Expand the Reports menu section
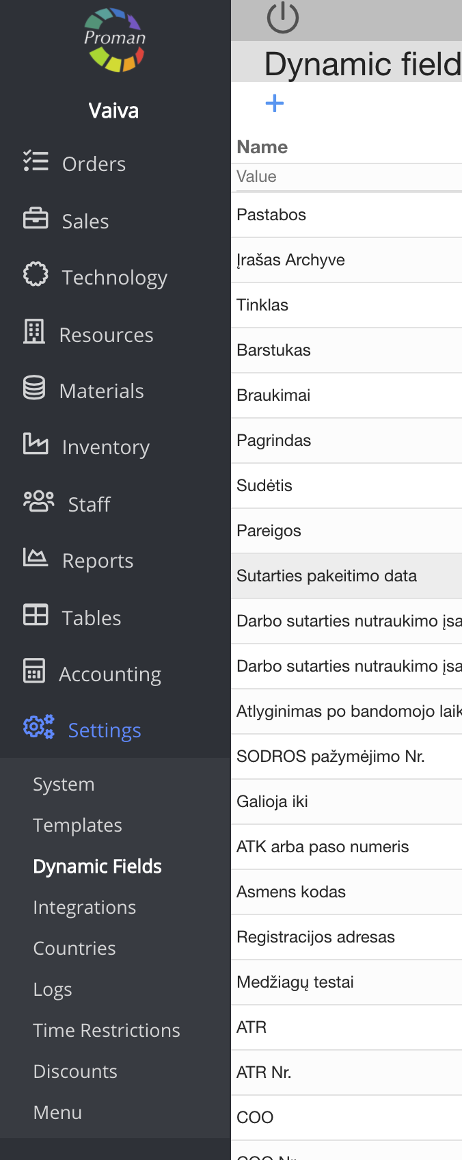Viewport: 462px width, 1160px height. [97, 561]
